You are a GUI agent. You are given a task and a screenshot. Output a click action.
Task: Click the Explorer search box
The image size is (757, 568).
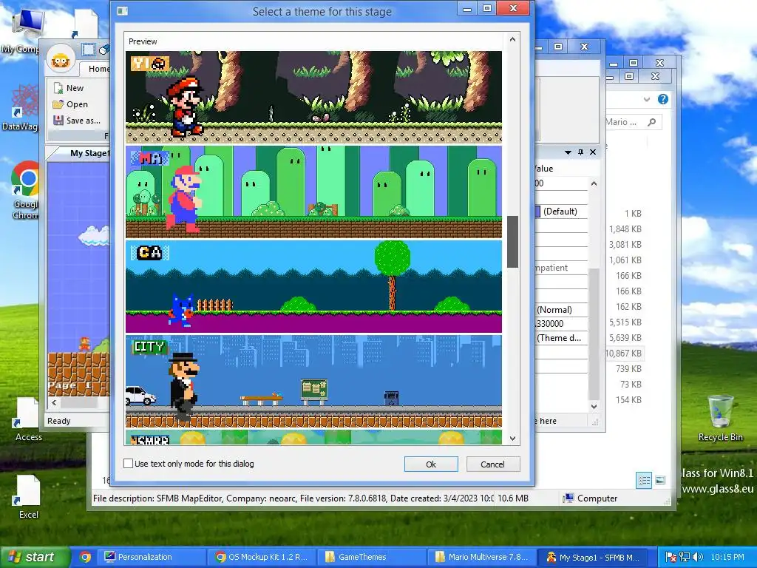[633, 122]
